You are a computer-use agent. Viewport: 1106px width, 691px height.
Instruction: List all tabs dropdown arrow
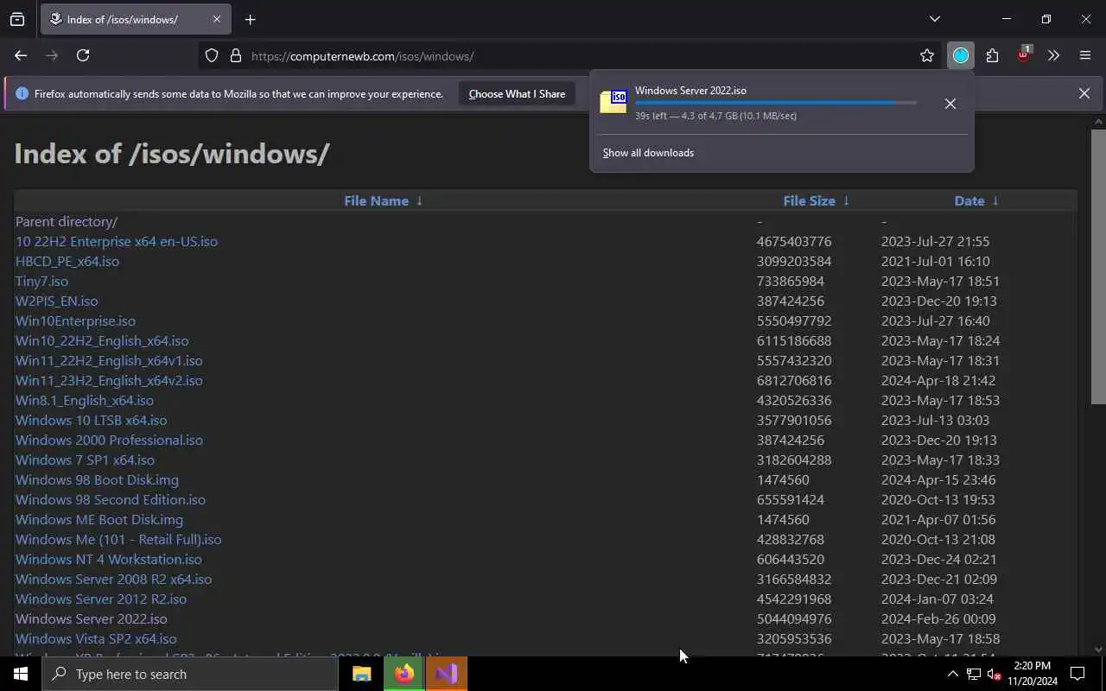[x=934, y=19]
